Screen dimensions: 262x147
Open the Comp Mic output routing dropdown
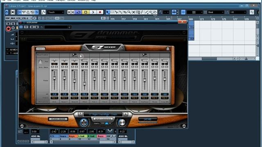pos(165,98)
